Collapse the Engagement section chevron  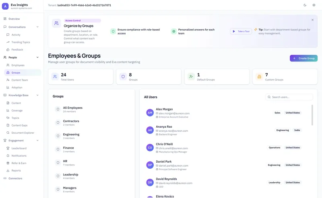coord(37,141)
